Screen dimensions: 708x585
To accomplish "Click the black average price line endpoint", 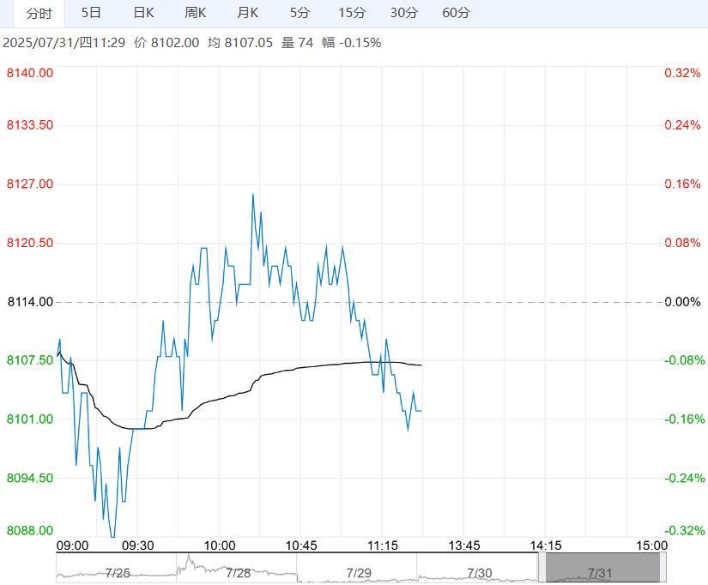I will point(421,365).
